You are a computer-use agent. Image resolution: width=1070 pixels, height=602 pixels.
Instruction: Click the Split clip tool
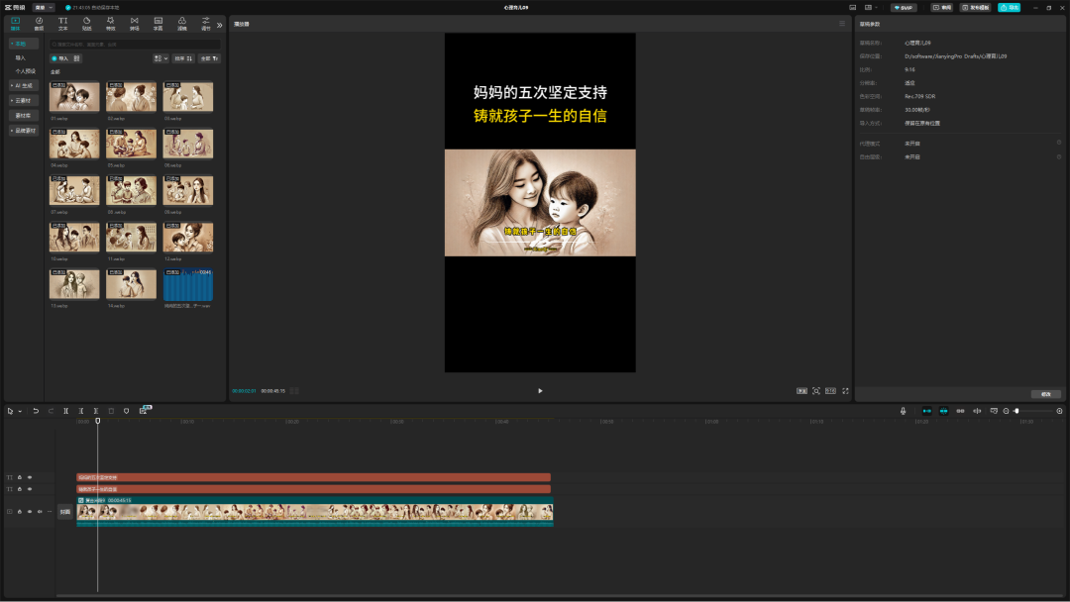pyautogui.click(x=65, y=411)
